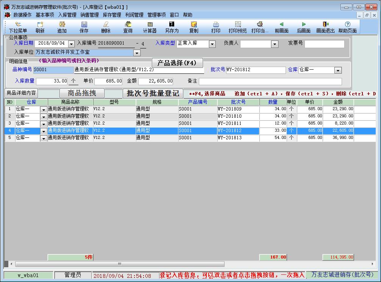Screen dimensions: 381x282
Task: Expand the 仓库 dropdown in detail section
Action: pyautogui.click(x=338, y=70)
